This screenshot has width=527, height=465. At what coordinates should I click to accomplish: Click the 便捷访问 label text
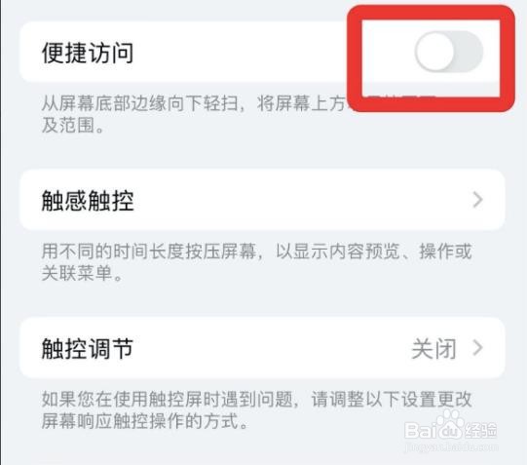coord(88,53)
